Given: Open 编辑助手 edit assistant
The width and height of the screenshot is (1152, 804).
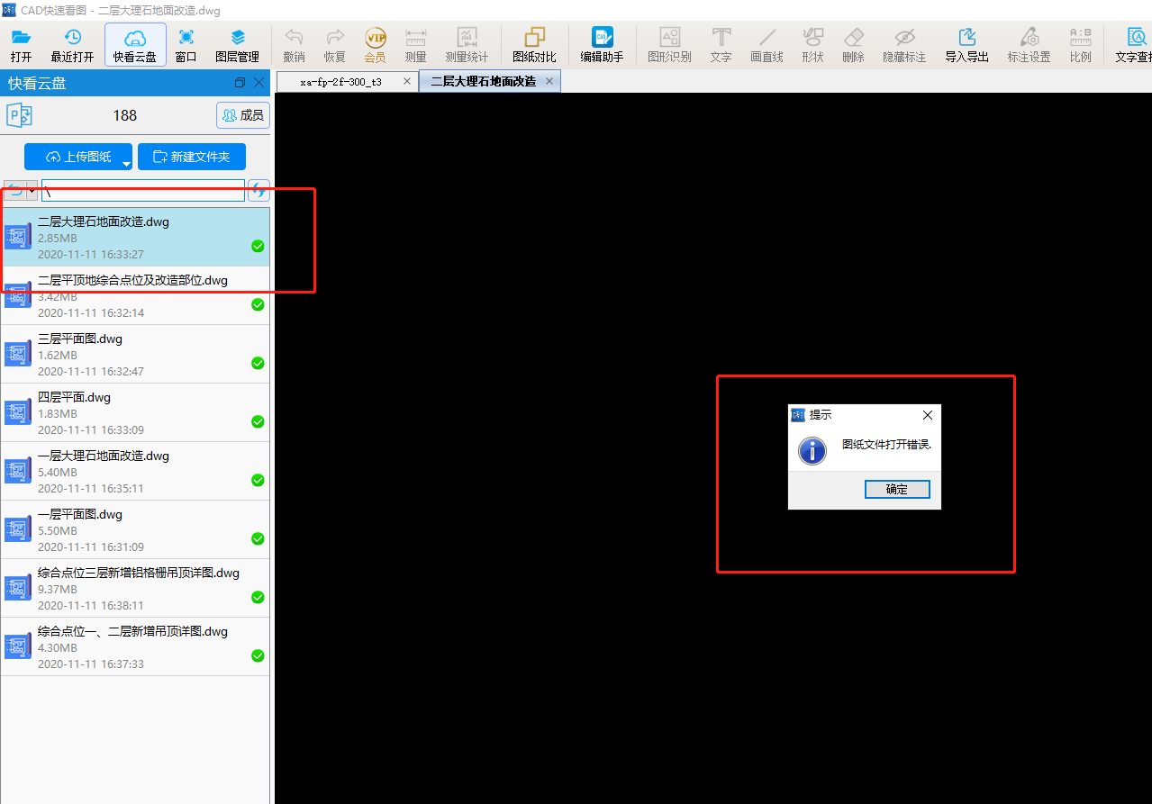Looking at the screenshot, I should point(602,45).
